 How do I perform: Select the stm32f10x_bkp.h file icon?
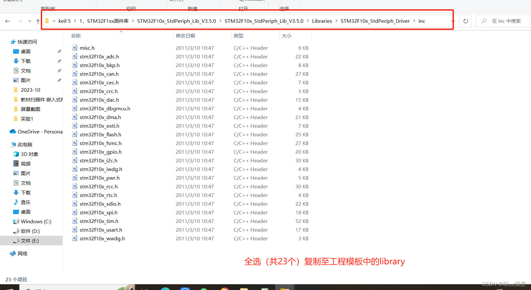click(75, 65)
